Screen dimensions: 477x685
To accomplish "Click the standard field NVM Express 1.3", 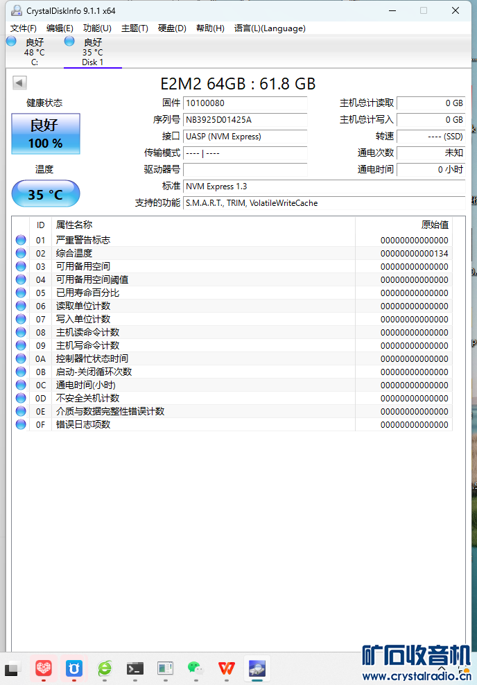I will [x=324, y=187].
